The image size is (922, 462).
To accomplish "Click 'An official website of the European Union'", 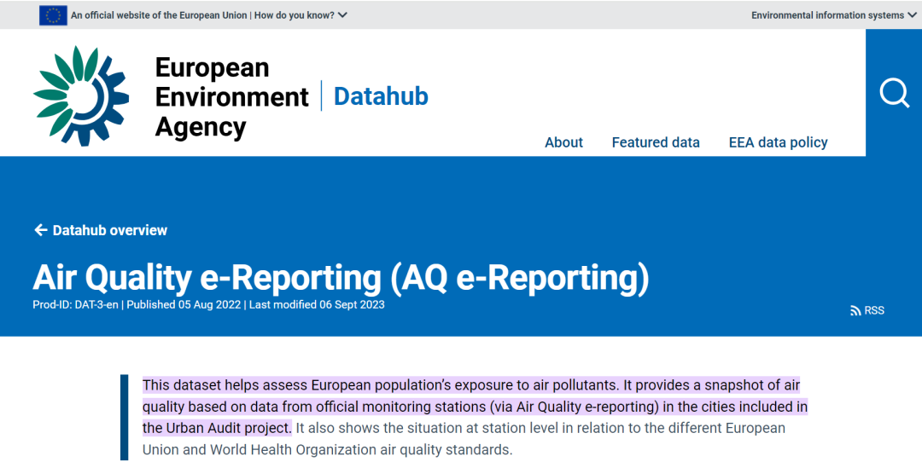I will coord(159,15).
